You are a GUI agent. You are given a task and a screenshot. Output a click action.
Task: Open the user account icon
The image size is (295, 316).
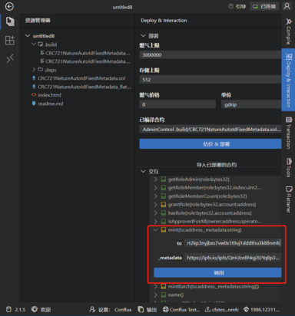287,6
